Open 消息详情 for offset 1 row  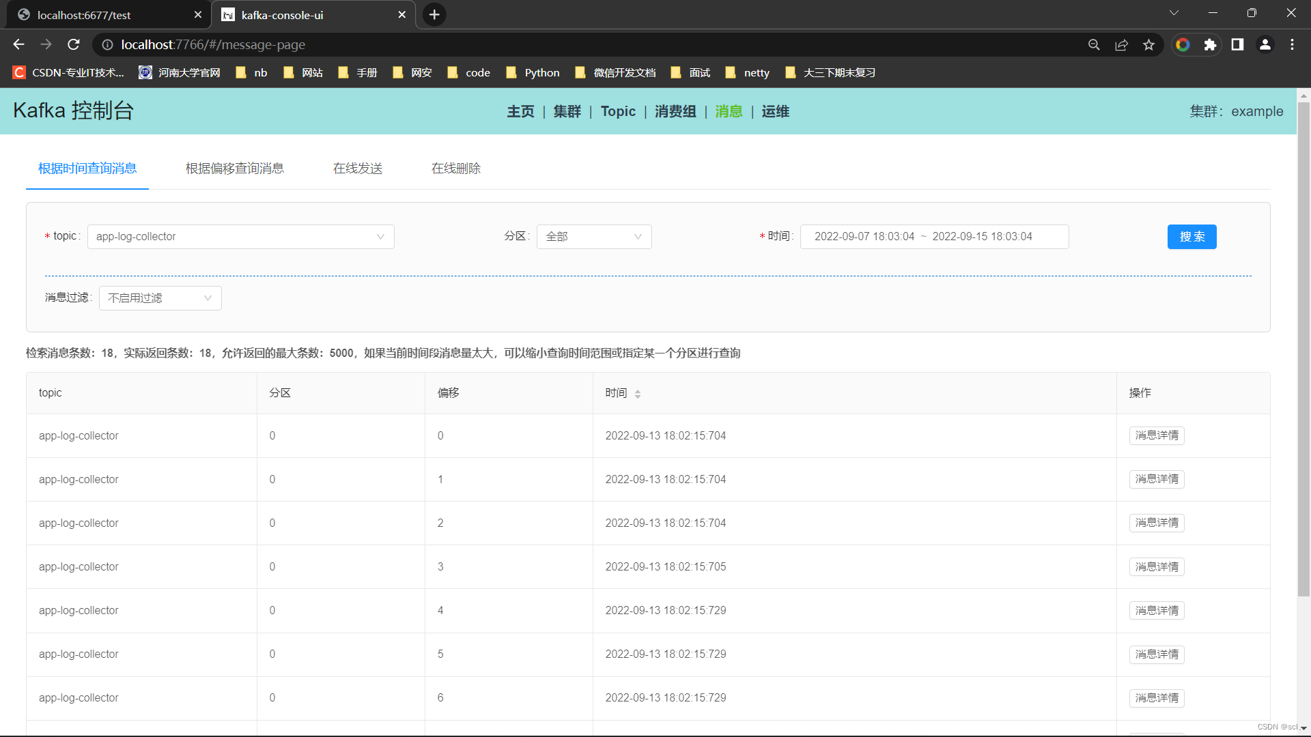1157,479
